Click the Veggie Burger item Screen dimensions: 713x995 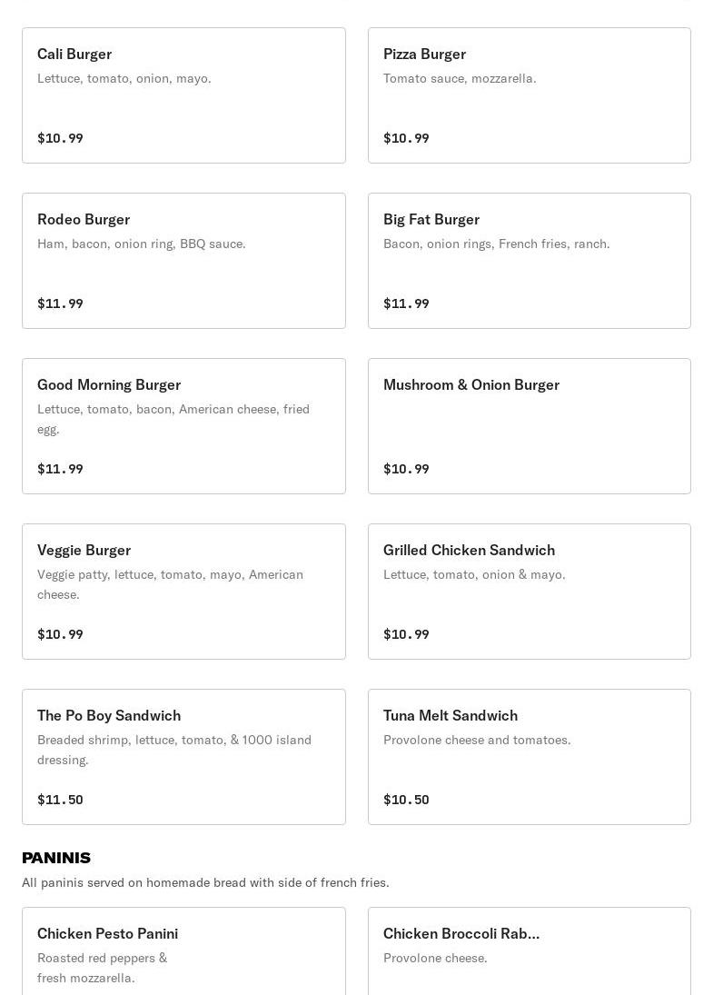(183, 592)
